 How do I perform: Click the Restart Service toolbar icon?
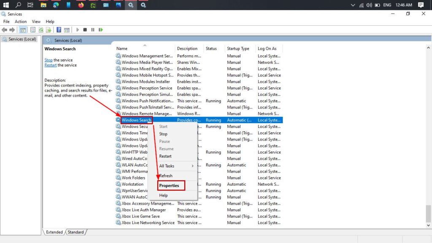point(100,30)
